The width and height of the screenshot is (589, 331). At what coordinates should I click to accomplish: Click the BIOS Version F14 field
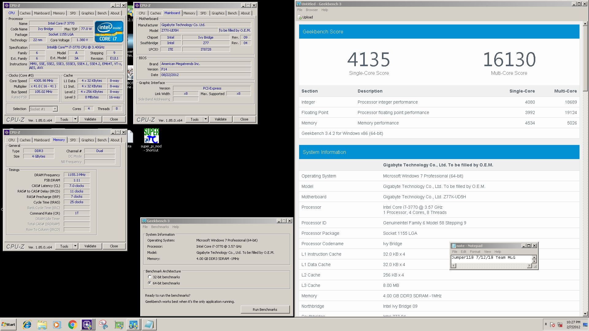coord(206,69)
